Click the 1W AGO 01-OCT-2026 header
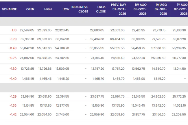The image size is (188, 125). (x=140, y=9)
